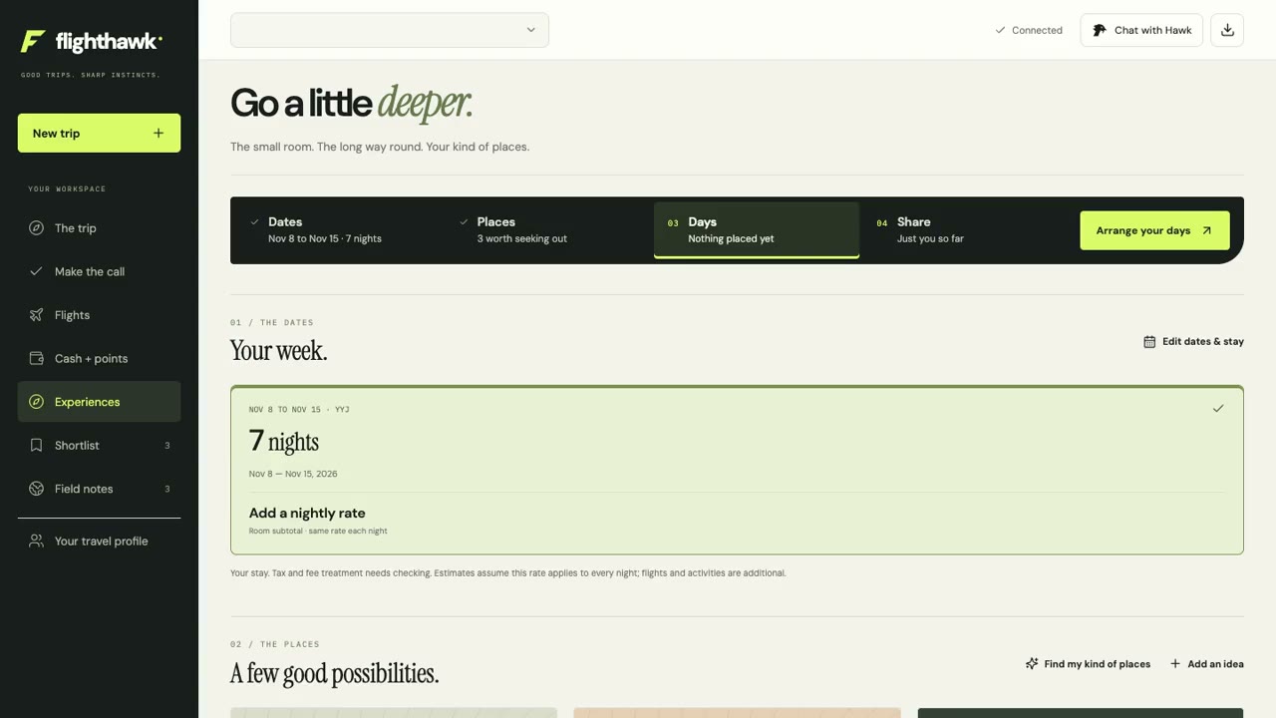
Task: Open Make the call section
Action: (99, 271)
